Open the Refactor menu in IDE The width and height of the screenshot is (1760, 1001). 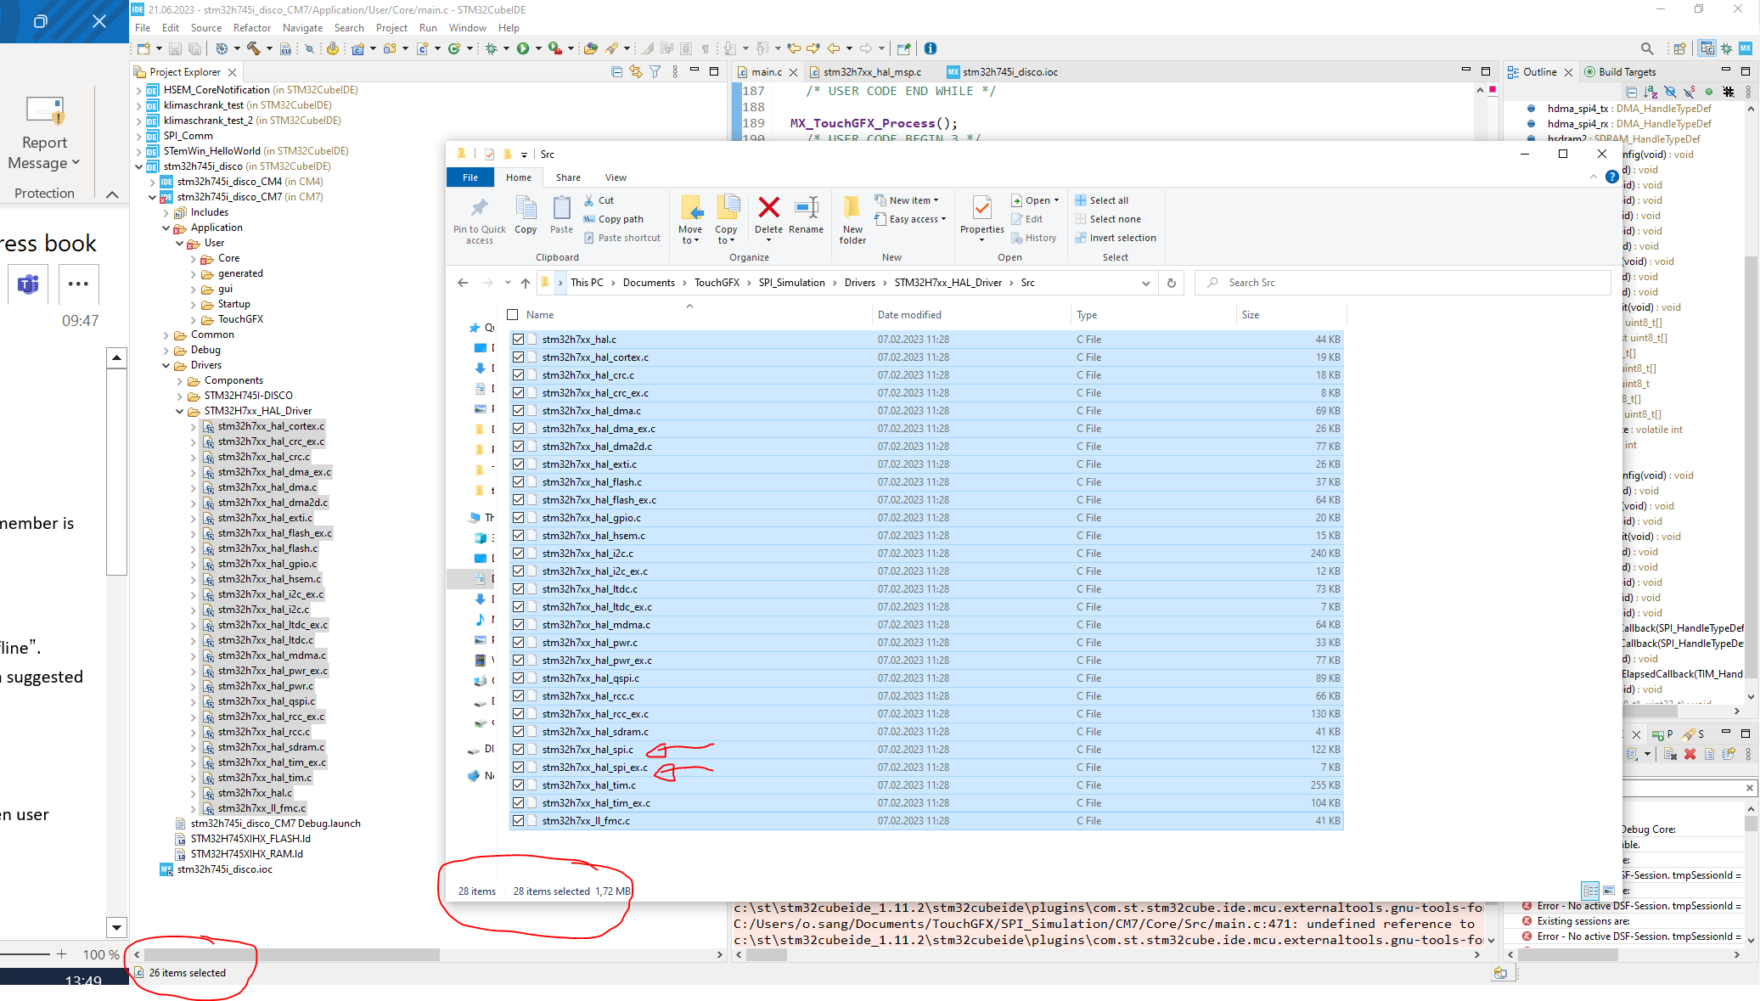point(252,28)
